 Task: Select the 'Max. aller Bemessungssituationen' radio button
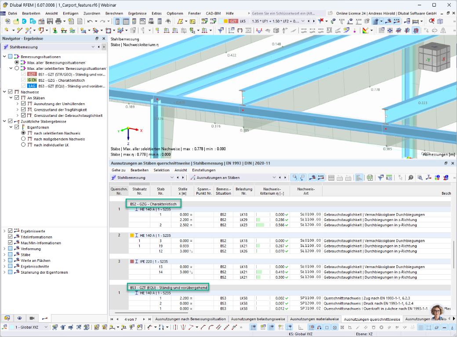[x=17, y=62]
